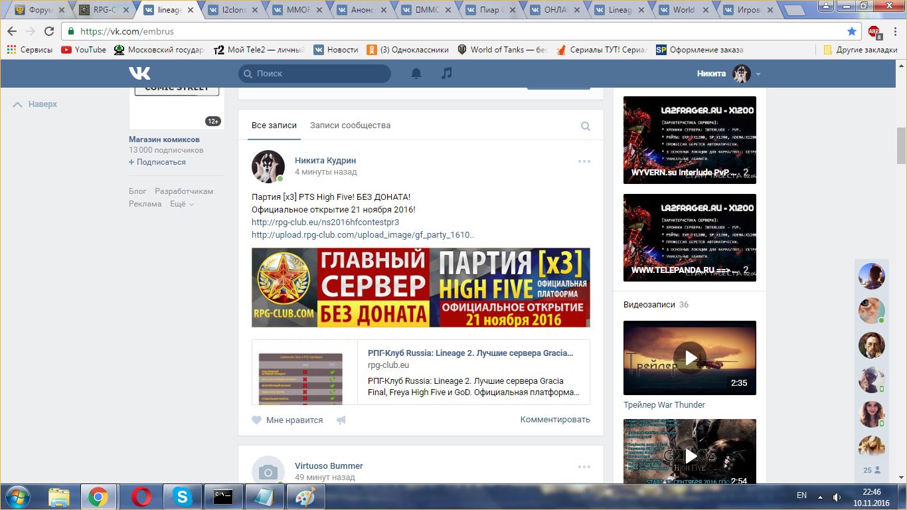This screenshot has width=907, height=510.
Task: Click the wall search magnifier icon
Action: (x=585, y=126)
